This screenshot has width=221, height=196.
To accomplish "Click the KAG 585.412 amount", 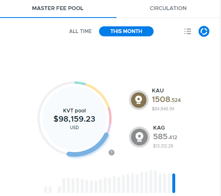I will coord(165,137).
